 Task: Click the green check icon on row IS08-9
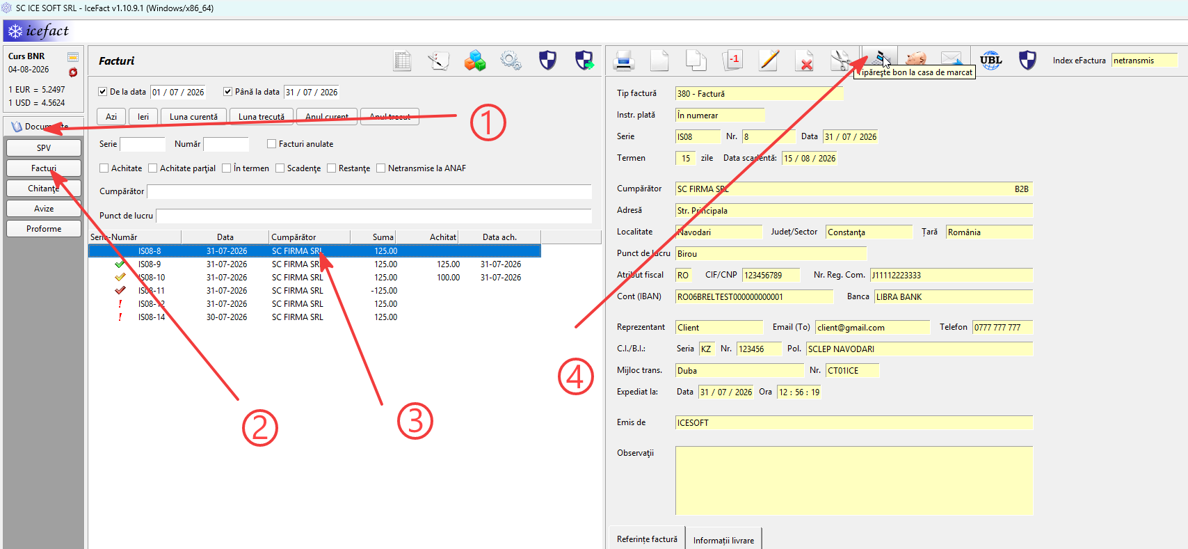(x=120, y=264)
